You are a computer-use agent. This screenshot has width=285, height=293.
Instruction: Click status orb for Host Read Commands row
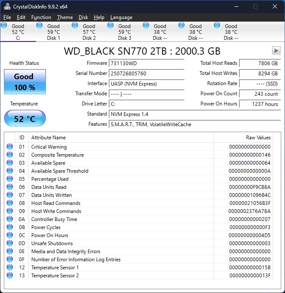click(10, 203)
